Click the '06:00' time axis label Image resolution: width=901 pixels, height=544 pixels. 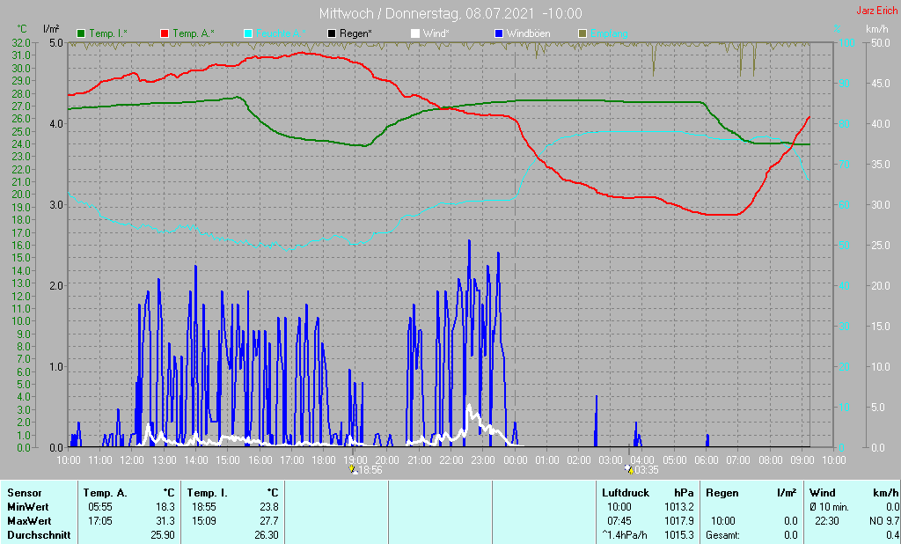(x=707, y=460)
